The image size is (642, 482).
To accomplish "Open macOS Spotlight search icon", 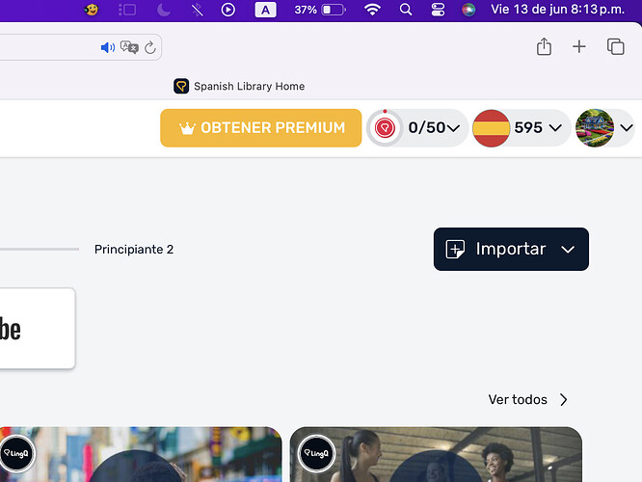I will point(405,10).
